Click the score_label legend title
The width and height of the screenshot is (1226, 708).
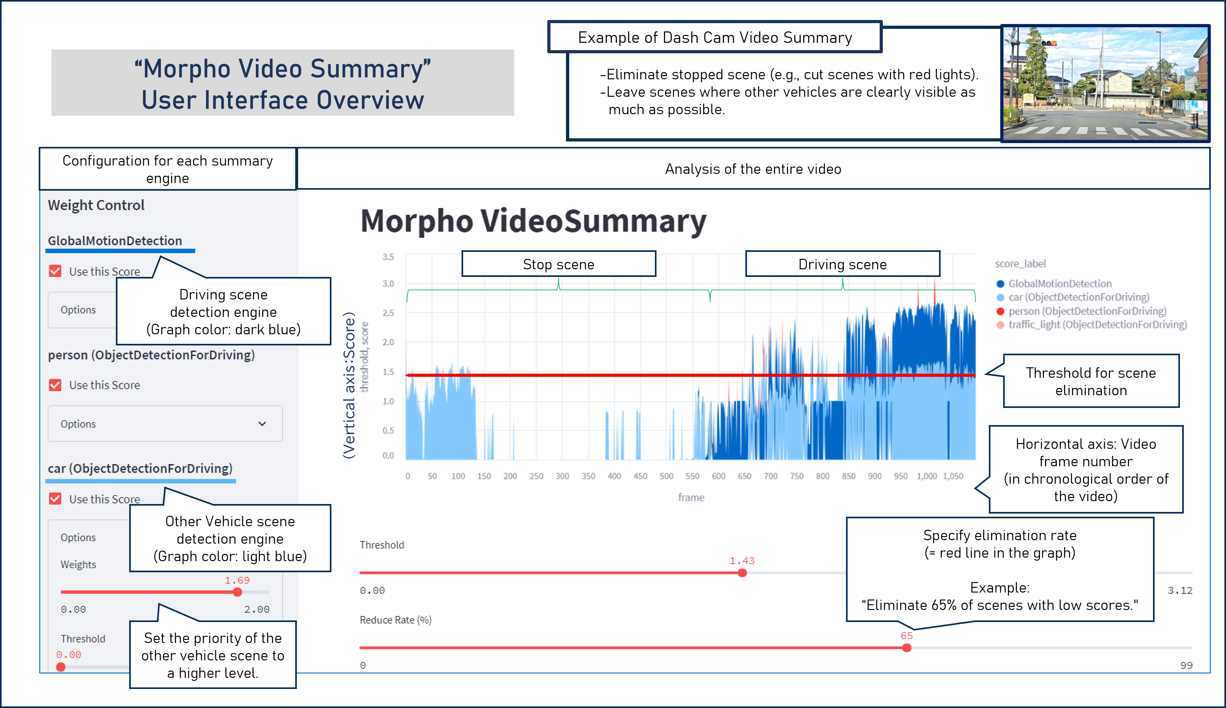click(x=1020, y=264)
